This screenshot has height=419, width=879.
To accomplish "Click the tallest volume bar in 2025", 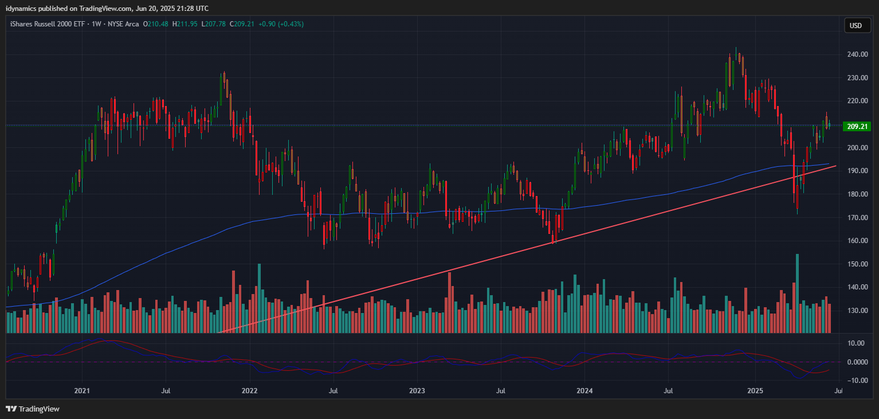I will pos(797,293).
